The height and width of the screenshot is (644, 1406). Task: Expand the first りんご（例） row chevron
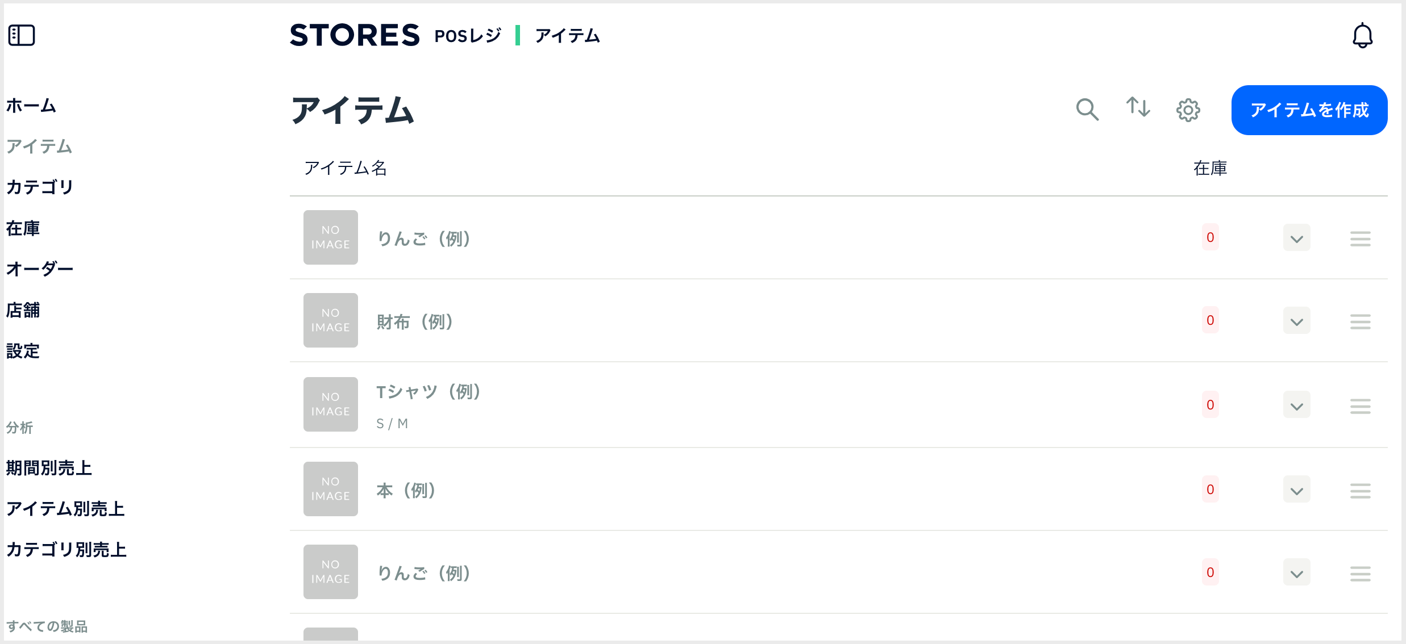(x=1296, y=238)
